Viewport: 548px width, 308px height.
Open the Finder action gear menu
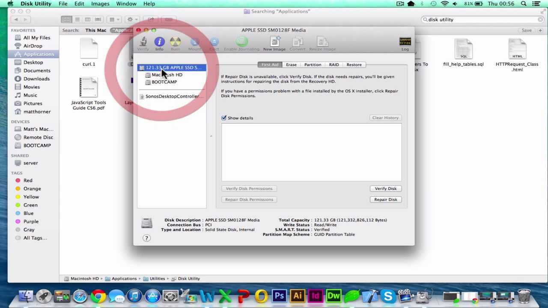(x=132, y=19)
